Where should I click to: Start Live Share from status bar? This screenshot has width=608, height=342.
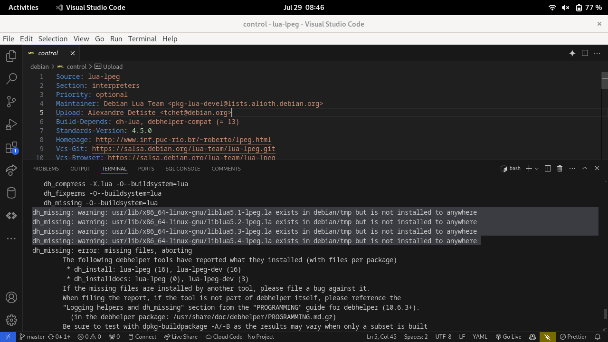coord(181,337)
